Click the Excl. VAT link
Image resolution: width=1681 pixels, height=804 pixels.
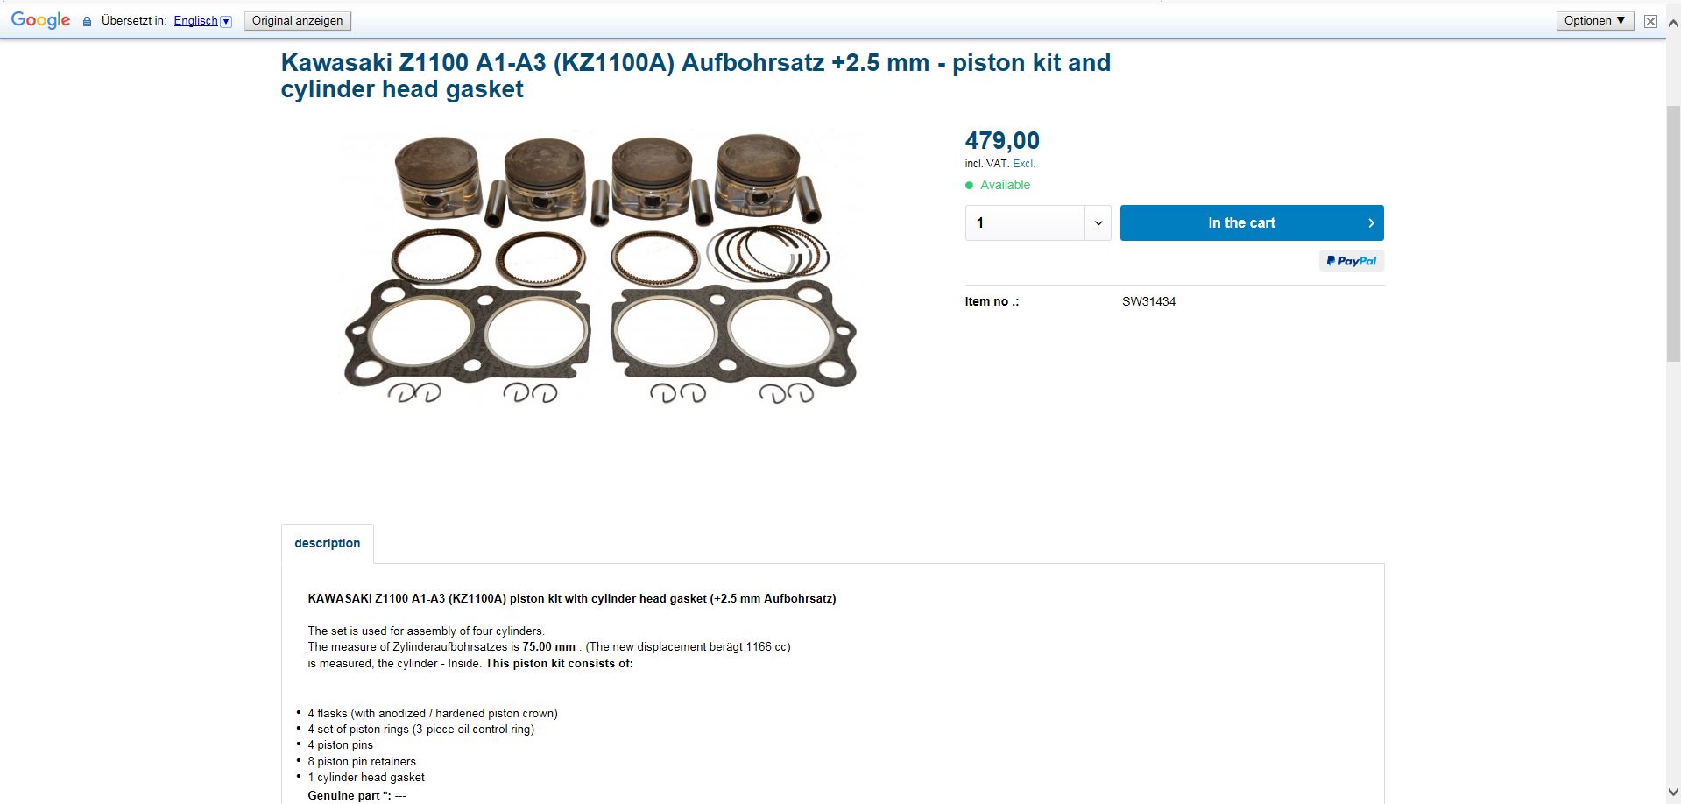[x=1023, y=164]
